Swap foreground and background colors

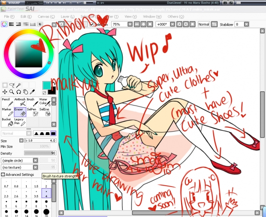coord(54,83)
